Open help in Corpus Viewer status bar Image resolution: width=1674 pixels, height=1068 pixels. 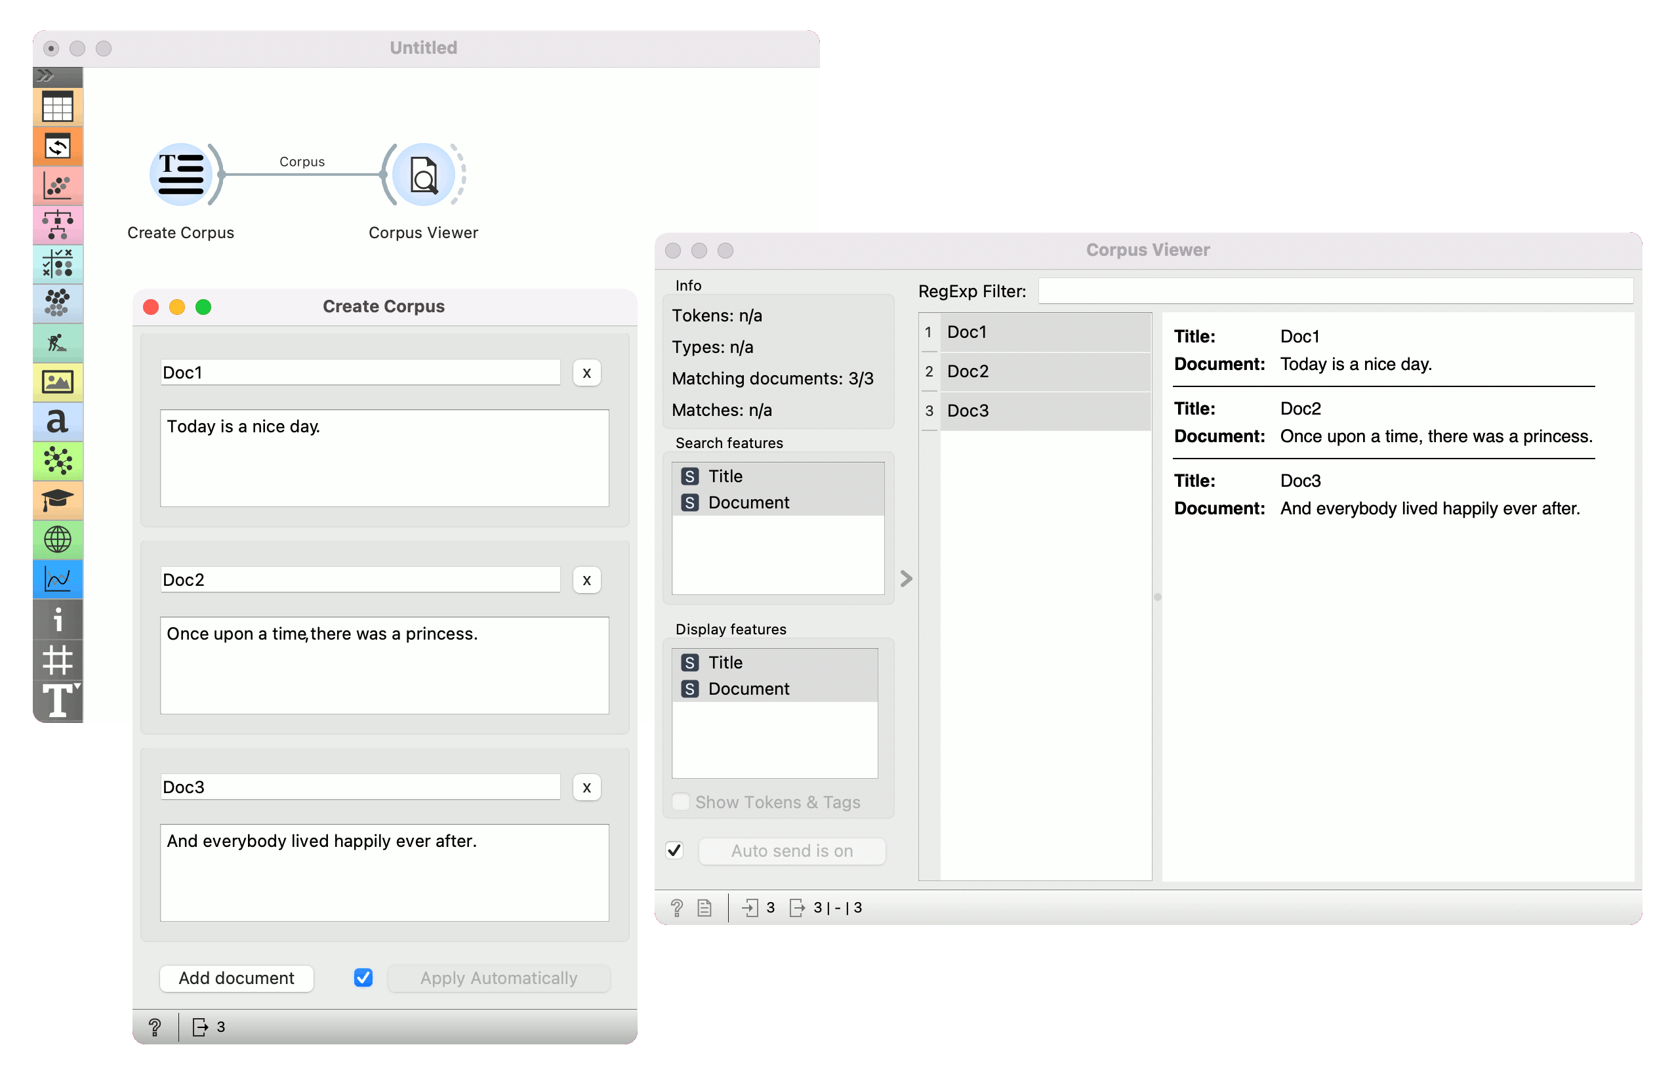tap(676, 907)
